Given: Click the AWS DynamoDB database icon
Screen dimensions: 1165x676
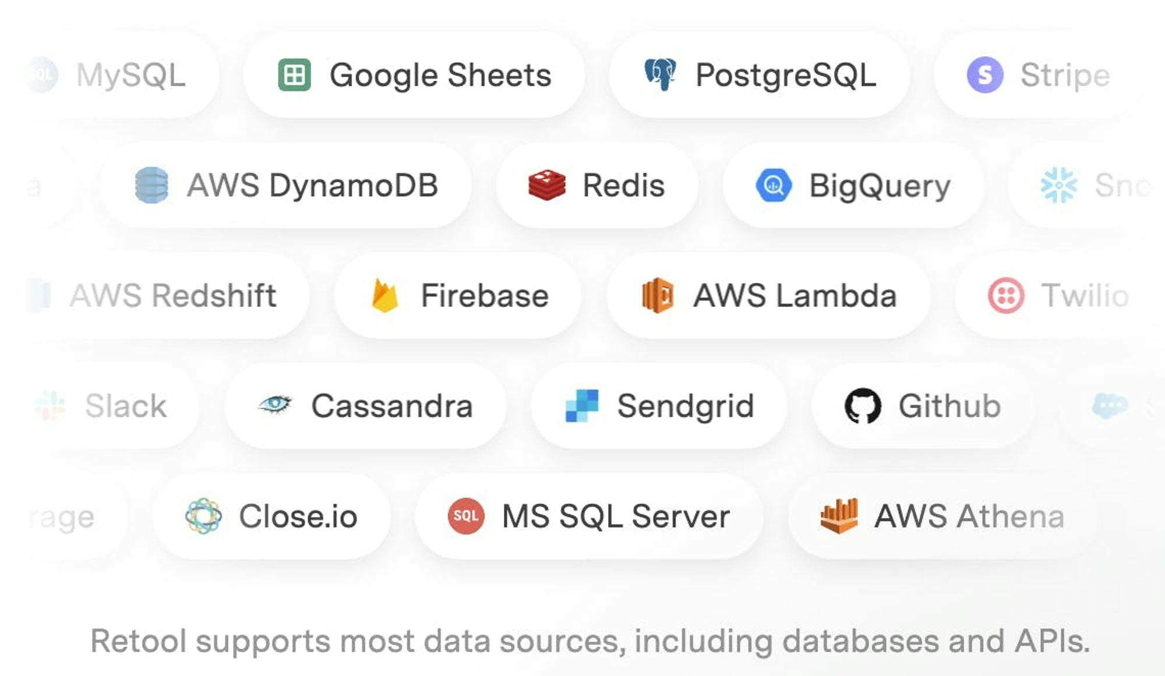Looking at the screenshot, I should point(151,185).
